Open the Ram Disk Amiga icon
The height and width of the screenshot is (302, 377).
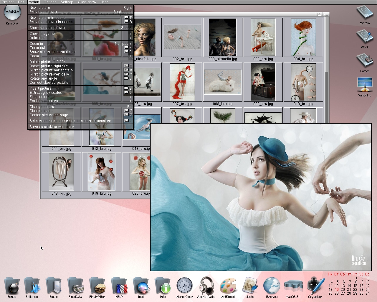click(12, 13)
